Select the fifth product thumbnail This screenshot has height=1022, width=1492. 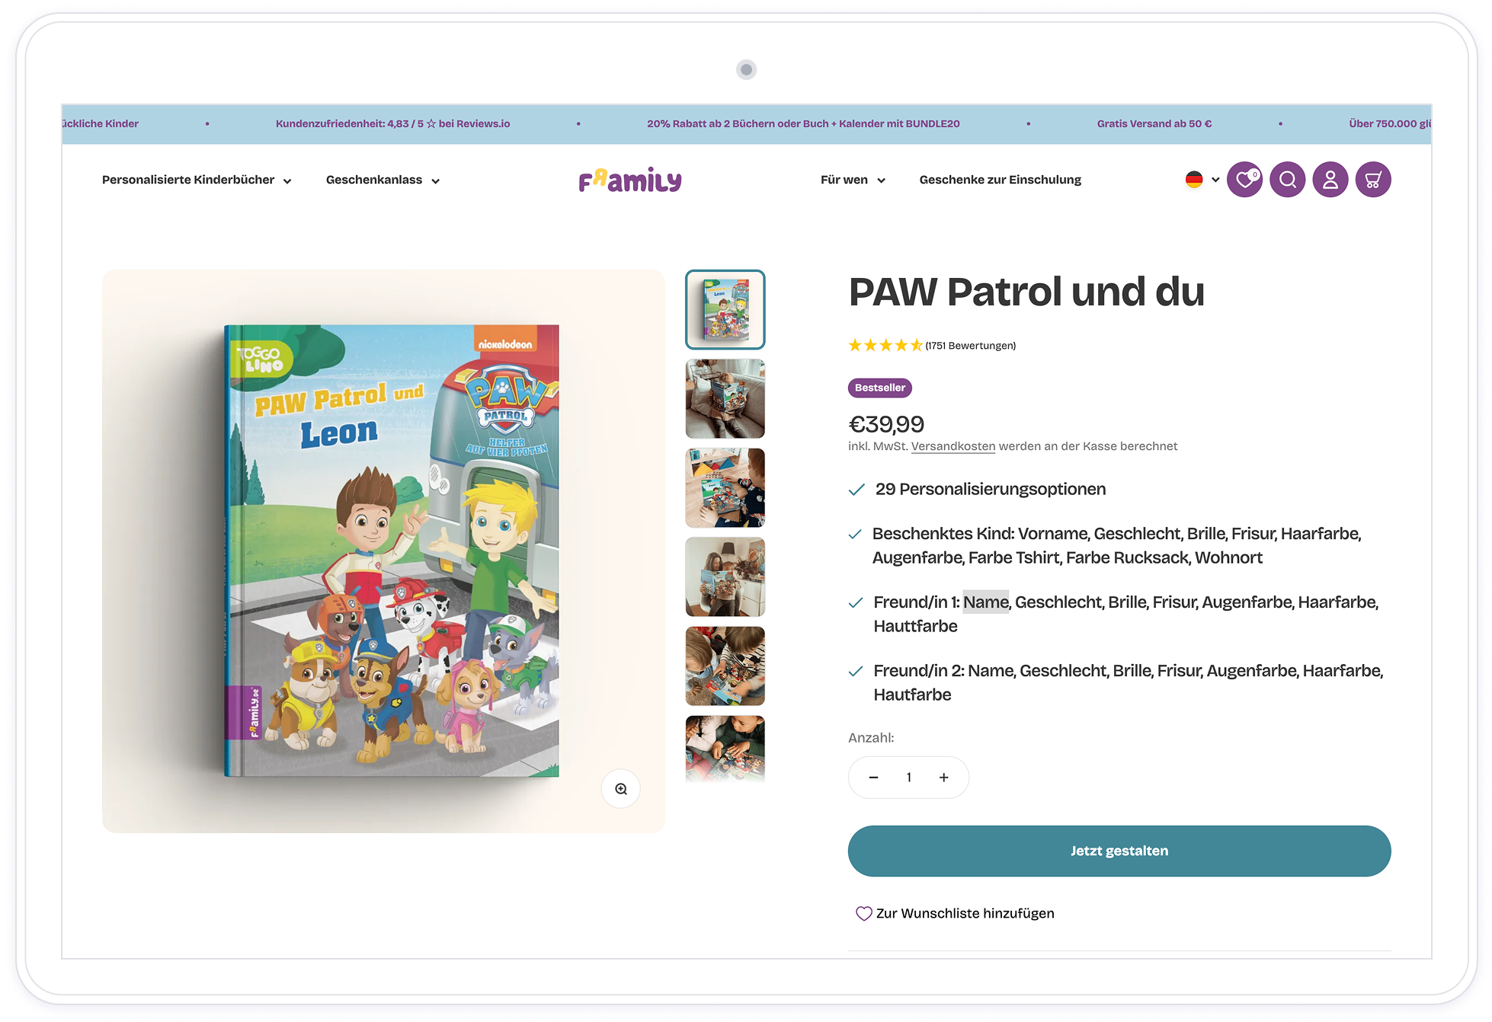tap(725, 666)
